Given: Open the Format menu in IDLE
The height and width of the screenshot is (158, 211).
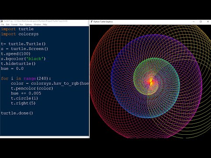Looking at the screenshot, I should (x=15, y=25).
